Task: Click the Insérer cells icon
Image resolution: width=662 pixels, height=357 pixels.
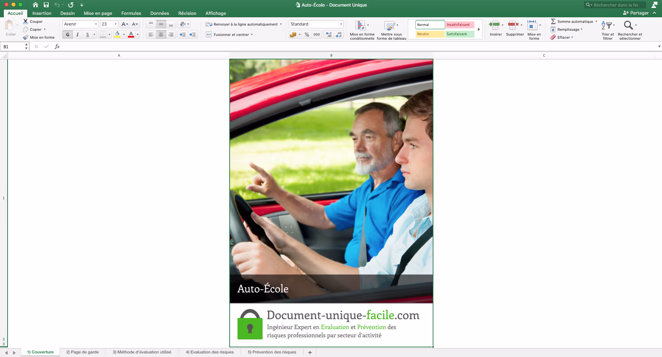Action: coord(495,28)
